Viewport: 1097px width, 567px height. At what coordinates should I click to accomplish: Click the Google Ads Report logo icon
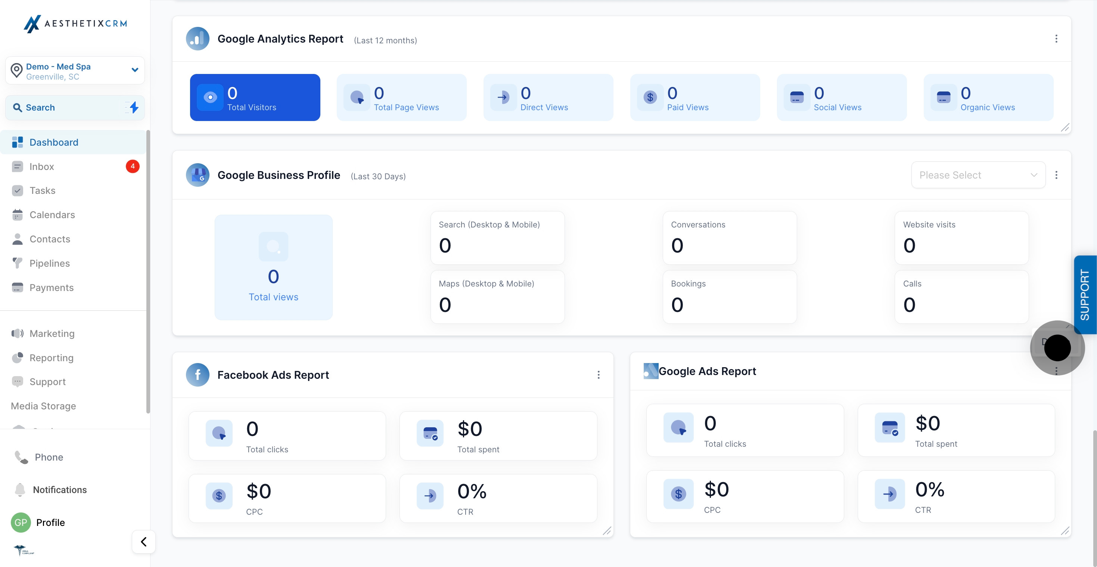tap(651, 371)
